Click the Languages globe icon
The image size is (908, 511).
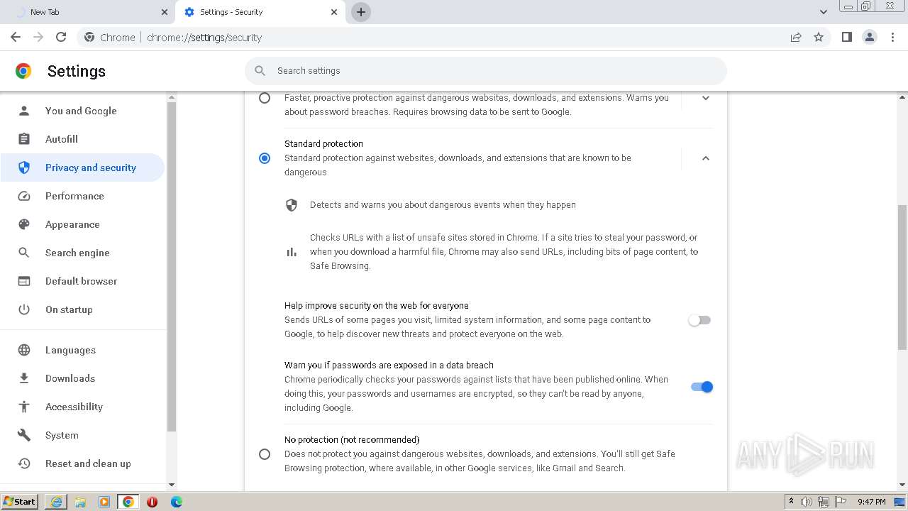24,350
